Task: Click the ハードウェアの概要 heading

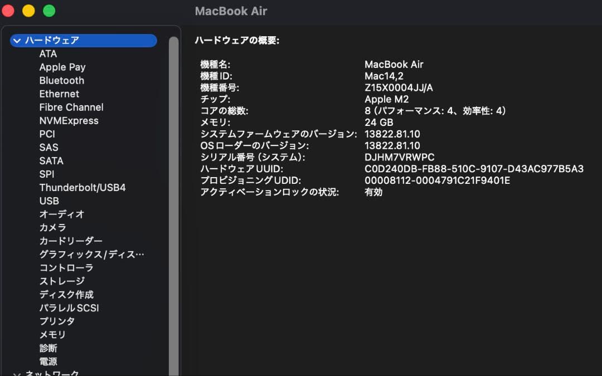Action: pyautogui.click(x=237, y=40)
